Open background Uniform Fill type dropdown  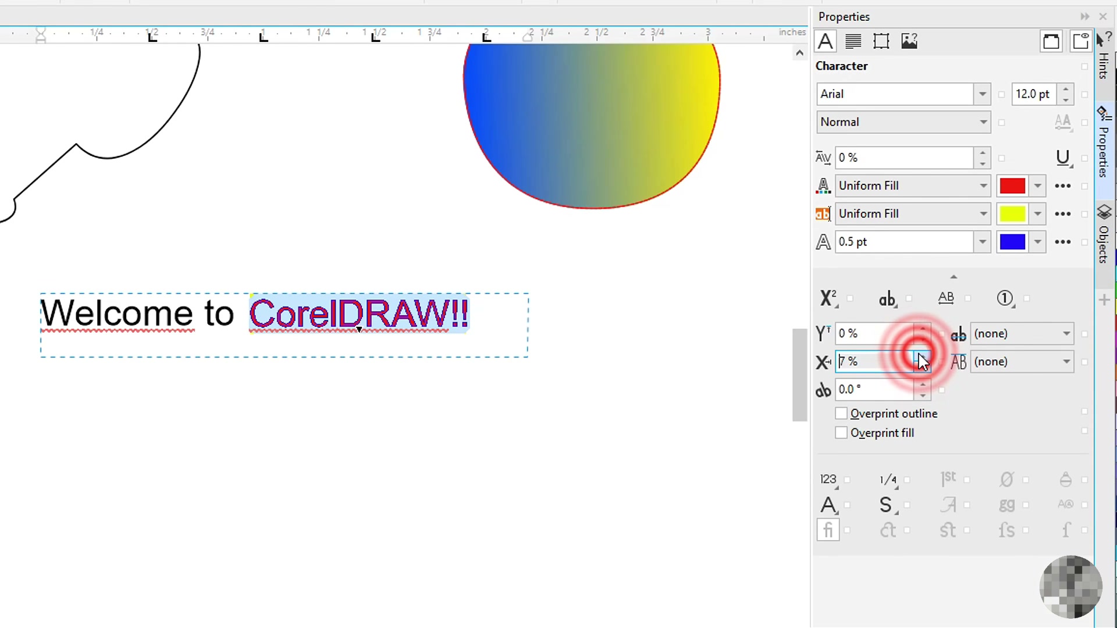[983, 214]
